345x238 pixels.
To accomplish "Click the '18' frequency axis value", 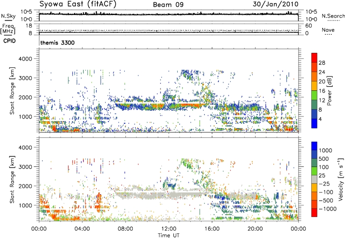I will pos(28,26).
